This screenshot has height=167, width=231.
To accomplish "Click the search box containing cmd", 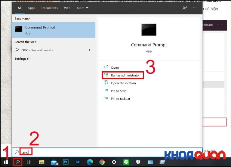I will (107, 152).
